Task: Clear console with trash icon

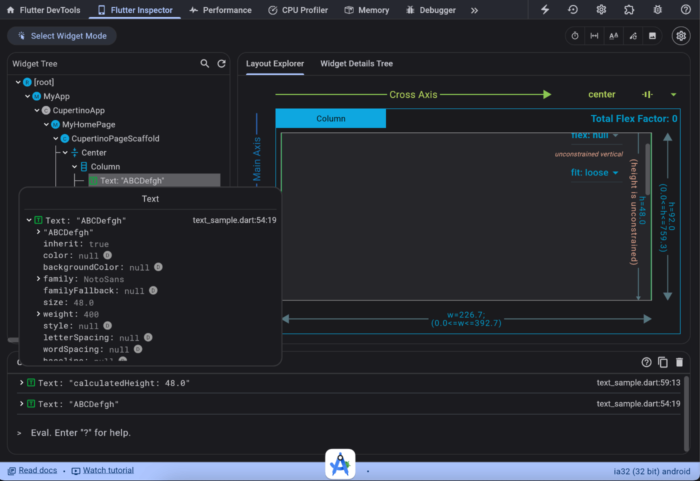Action: [679, 362]
